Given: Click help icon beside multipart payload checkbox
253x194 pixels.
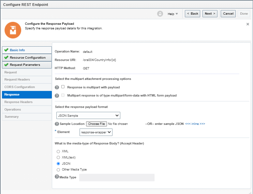Looking at the screenshot, I should [57, 87].
